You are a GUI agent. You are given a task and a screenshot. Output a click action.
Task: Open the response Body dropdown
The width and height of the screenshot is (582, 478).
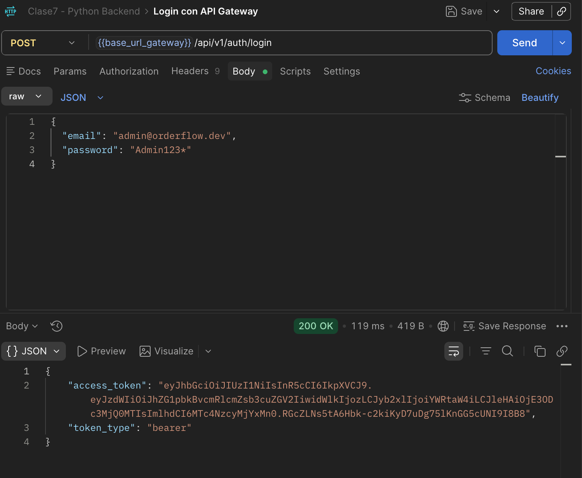tap(22, 326)
